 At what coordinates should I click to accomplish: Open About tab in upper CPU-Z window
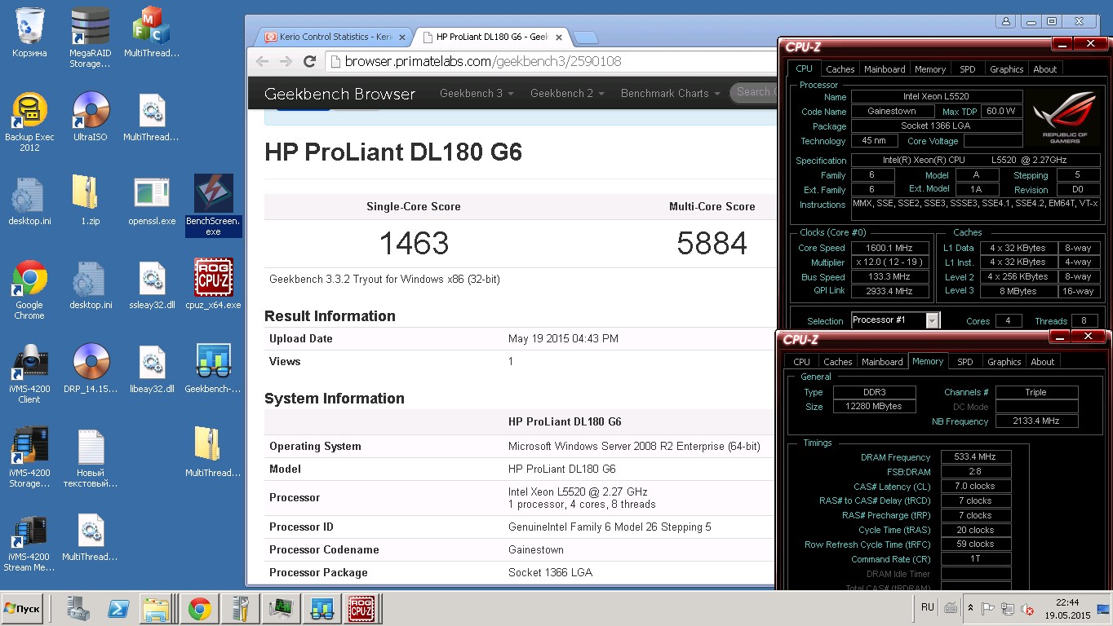1044,69
